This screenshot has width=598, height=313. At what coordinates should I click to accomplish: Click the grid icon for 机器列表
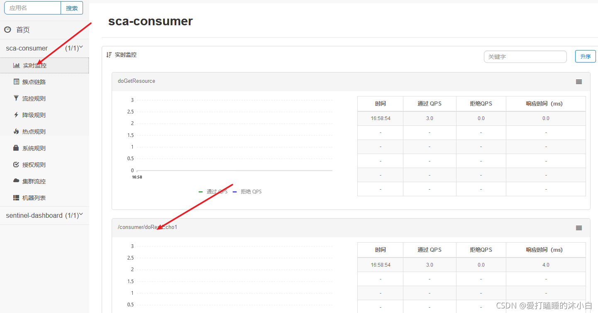coord(16,198)
